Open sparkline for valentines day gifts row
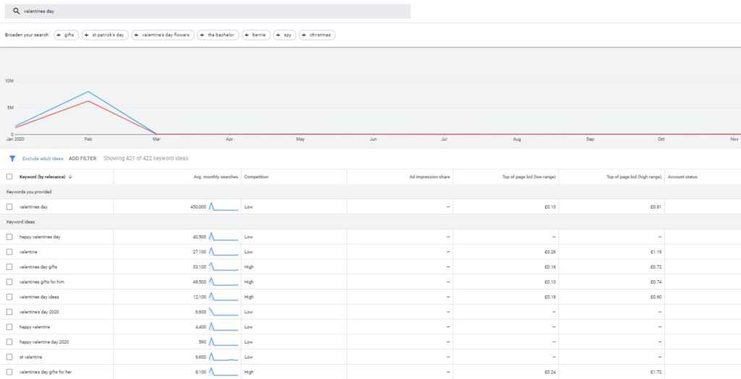 [x=224, y=267]
